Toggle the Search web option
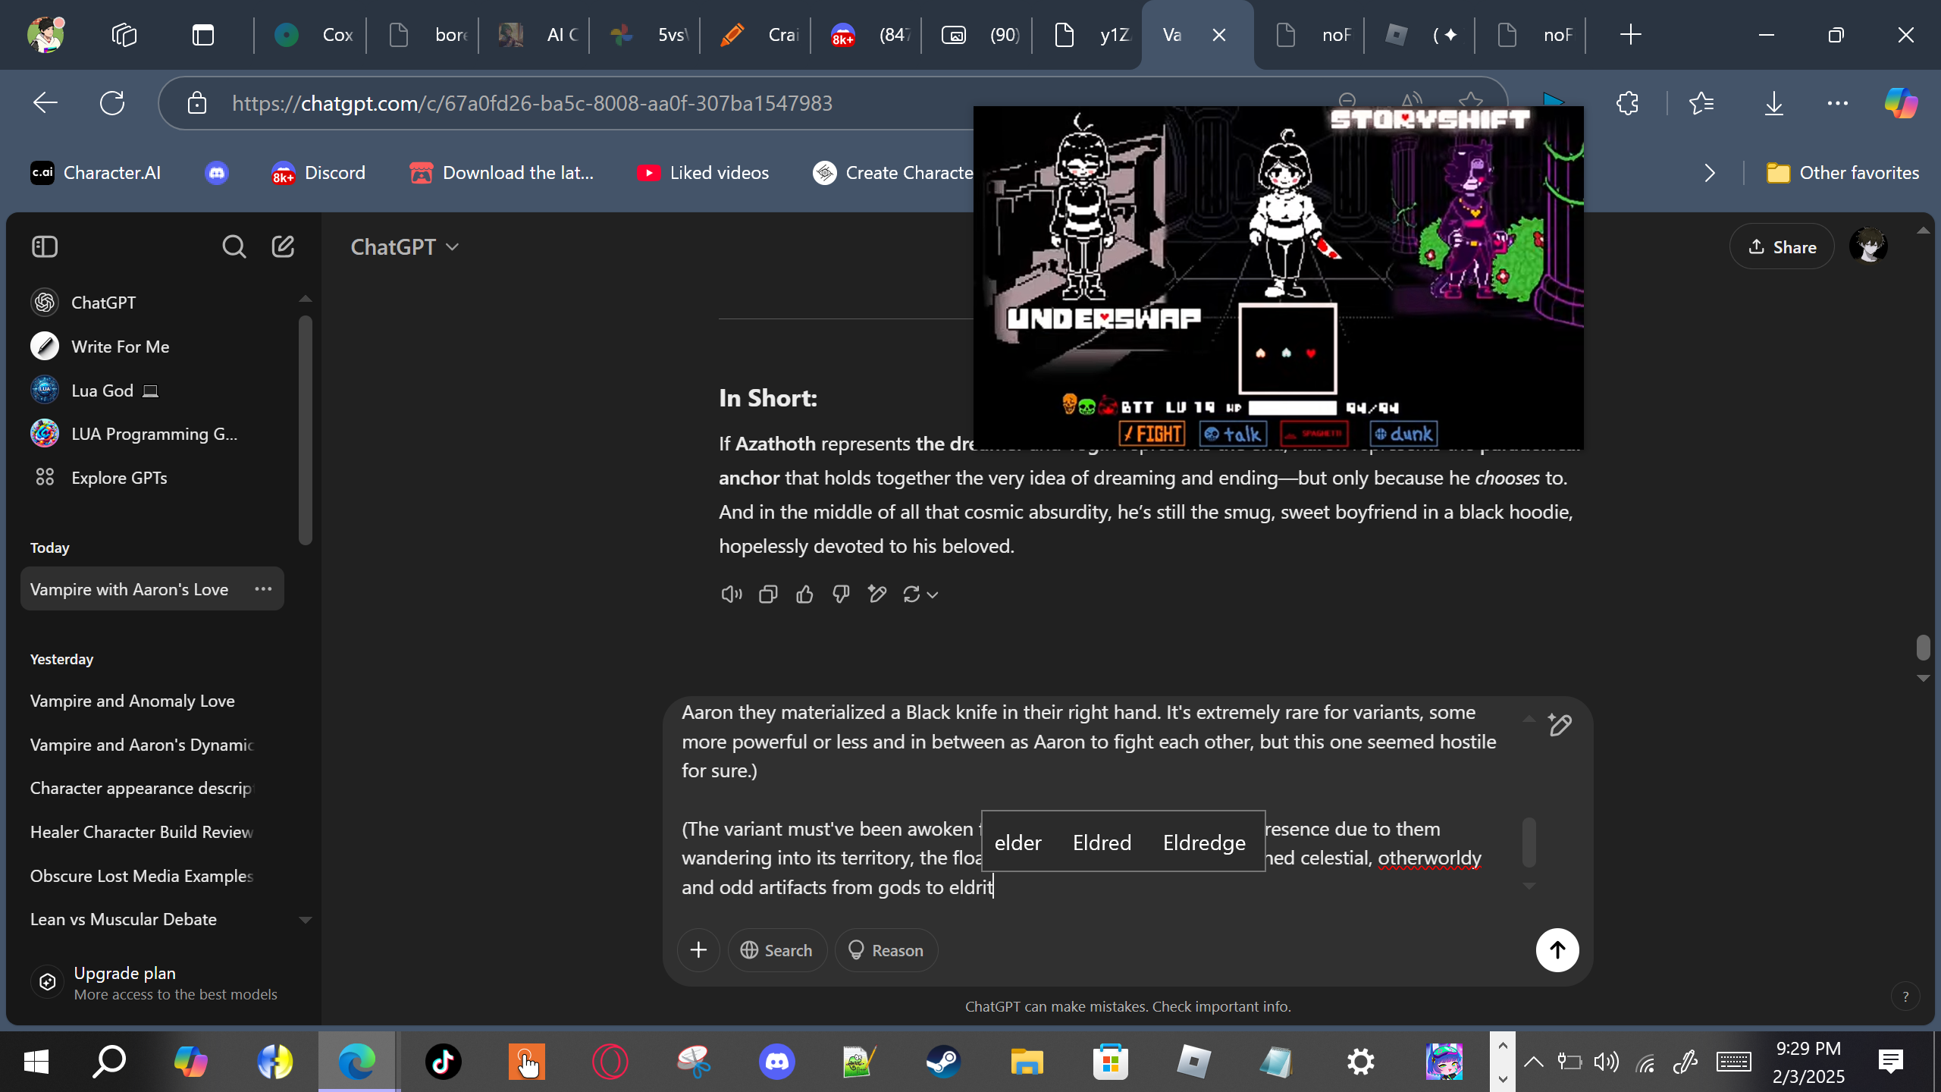 777,950
